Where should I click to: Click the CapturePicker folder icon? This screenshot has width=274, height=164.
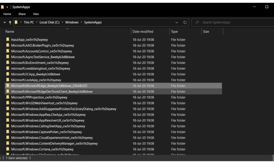[8, 132]
